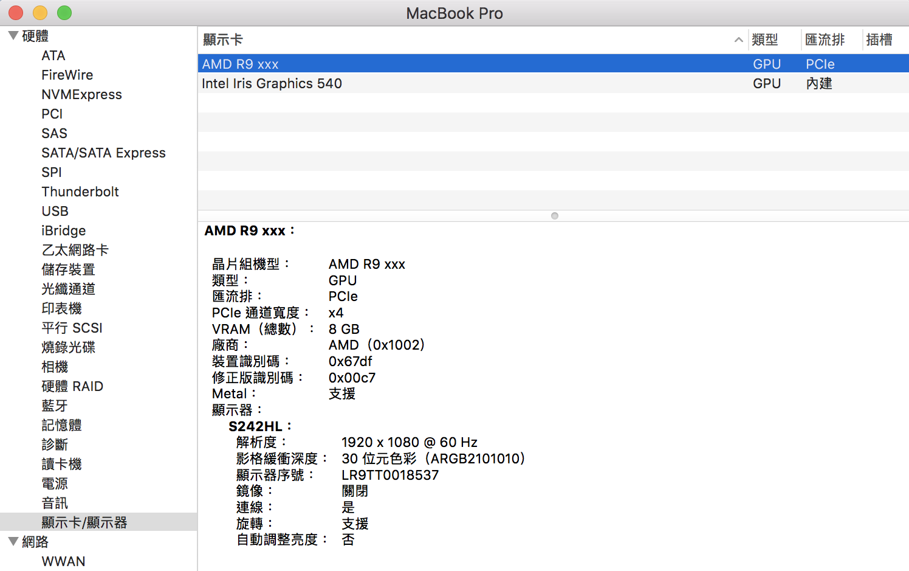This screenshot has height=571, width=909.
Task: Choose 顯示卡/顯示器 graphics item in sidebar
Action: click(x=84, y=522)
